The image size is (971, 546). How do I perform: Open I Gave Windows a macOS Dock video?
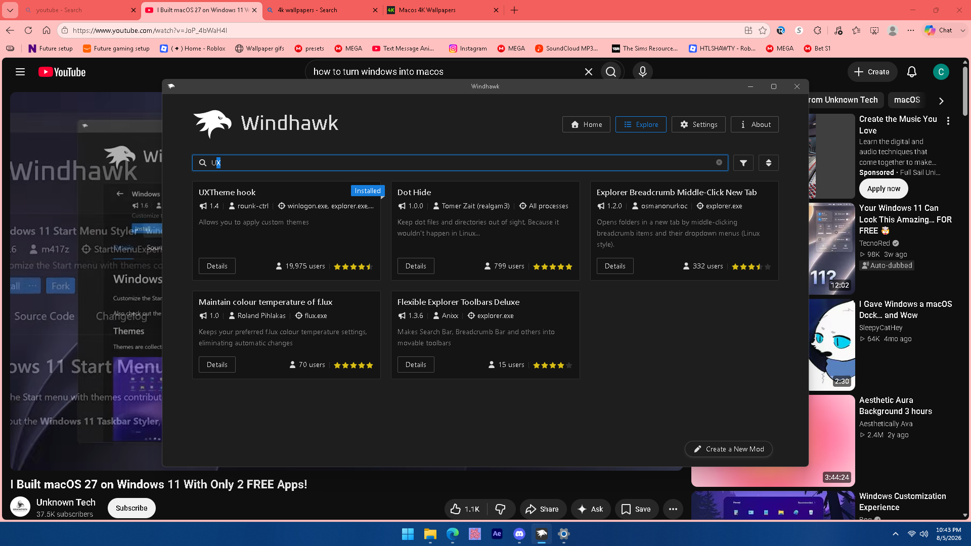tap(905, 309)
